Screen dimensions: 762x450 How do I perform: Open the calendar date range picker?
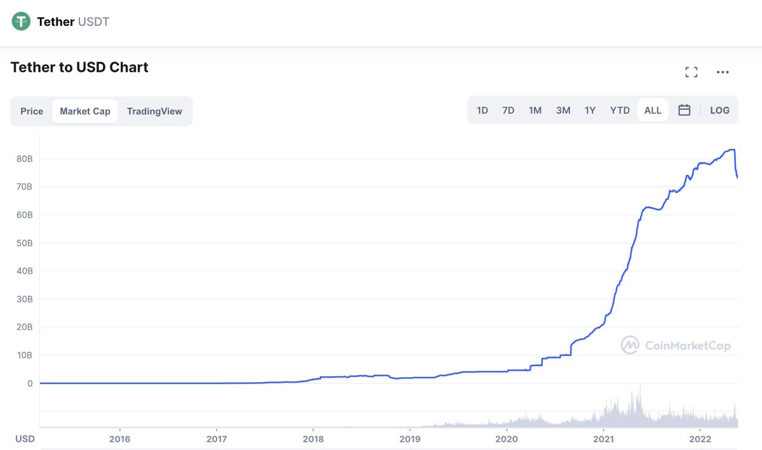pyautogui.click(x=684, y=110)
